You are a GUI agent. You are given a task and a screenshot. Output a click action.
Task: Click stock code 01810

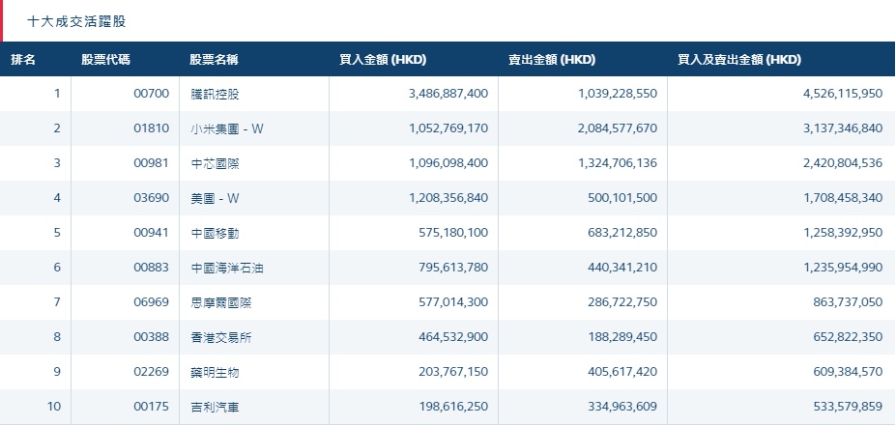pos(151,128)
